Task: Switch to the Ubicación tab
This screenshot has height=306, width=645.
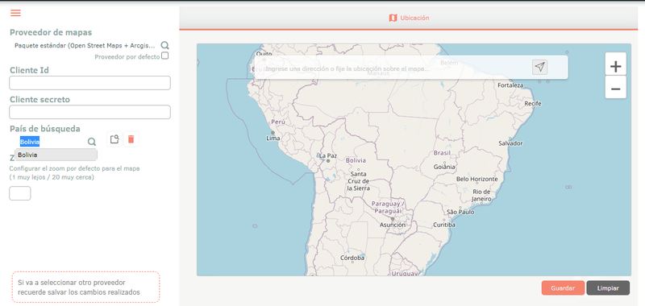Action: click(409, 18)
